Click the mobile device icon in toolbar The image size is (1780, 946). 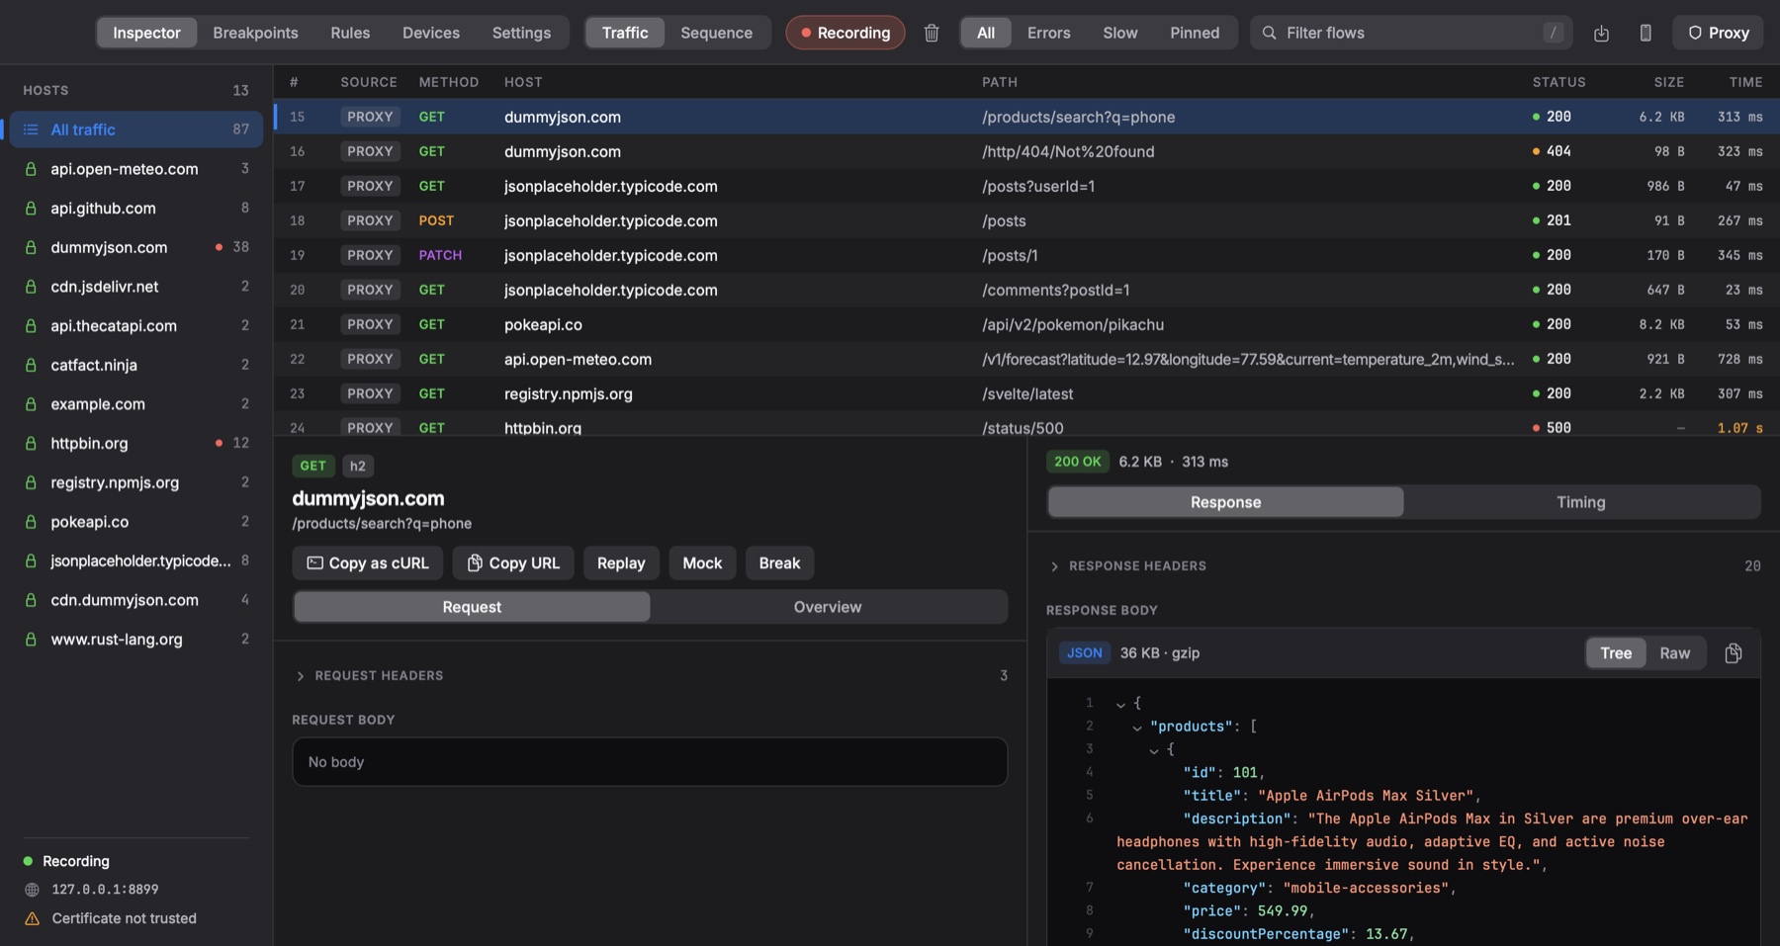[x=1646, y=33]
